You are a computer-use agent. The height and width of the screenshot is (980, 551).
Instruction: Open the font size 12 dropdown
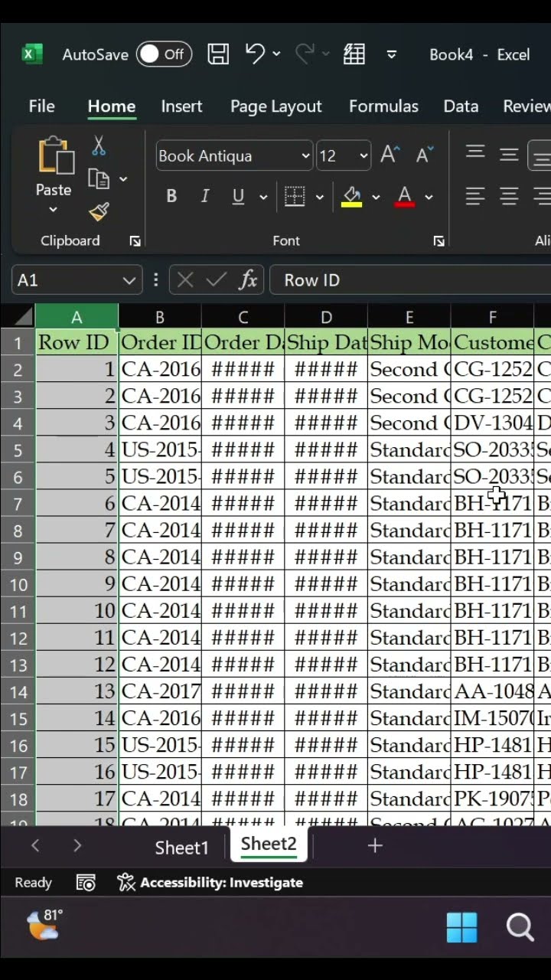click(x=364, y=156)
